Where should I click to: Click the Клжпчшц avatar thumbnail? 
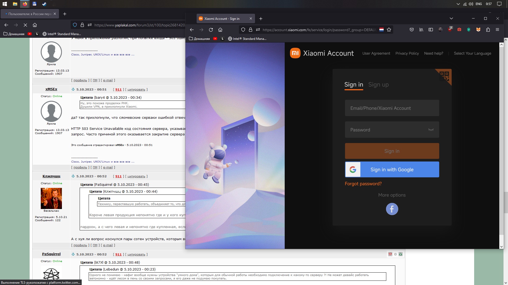click(51, 198)
